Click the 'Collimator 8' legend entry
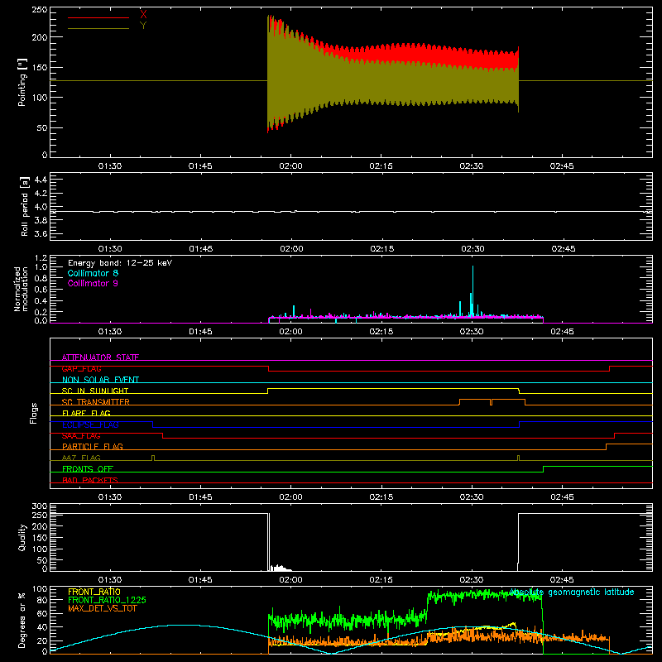The height and width of the screenshot is (662, 662). (93, 273)
